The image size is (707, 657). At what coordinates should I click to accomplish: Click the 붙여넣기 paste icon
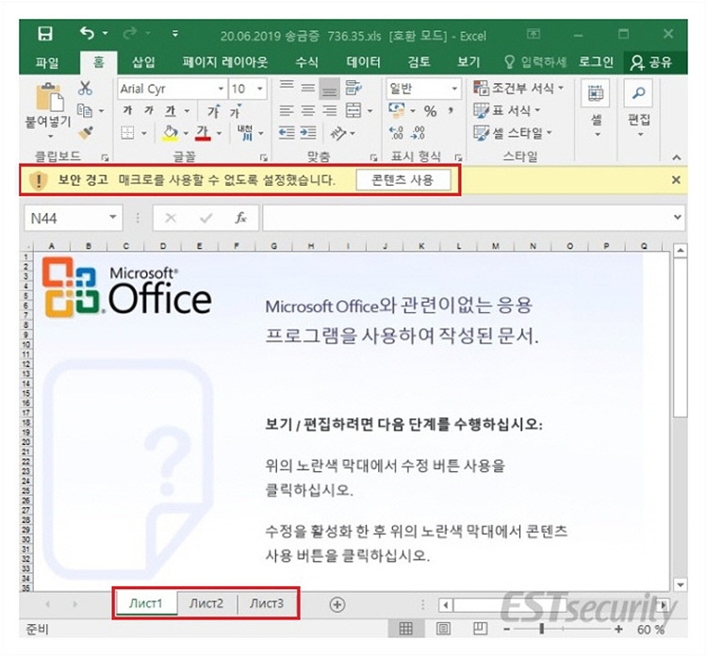(x=49, y=97)
